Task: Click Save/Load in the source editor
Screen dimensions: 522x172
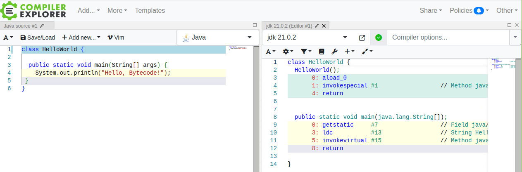Action: click(x=37, y=38)
